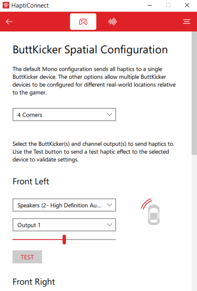The width and height of the screenshot is (197, 291).
Task: Click the Front Right section heading
Action: tap(34, 282)
